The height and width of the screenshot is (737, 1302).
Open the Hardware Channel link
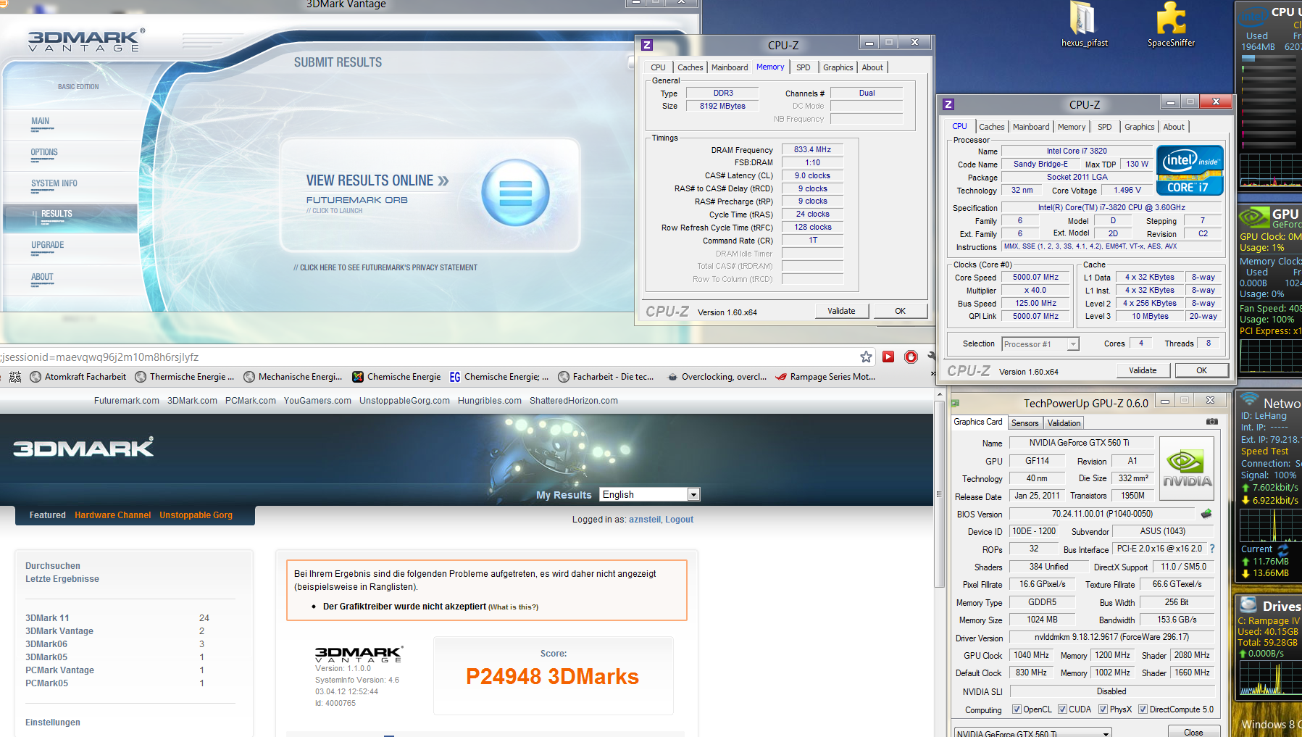point(112,515)
